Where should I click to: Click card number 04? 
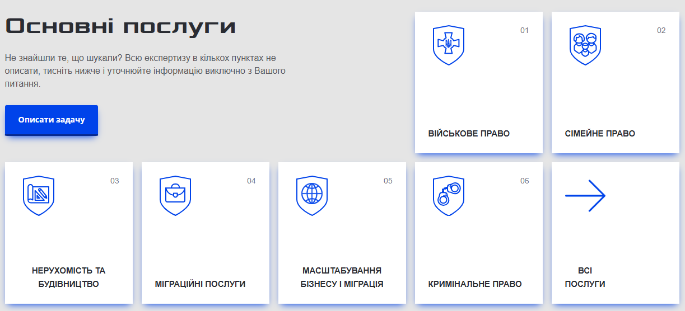point(251,181)
